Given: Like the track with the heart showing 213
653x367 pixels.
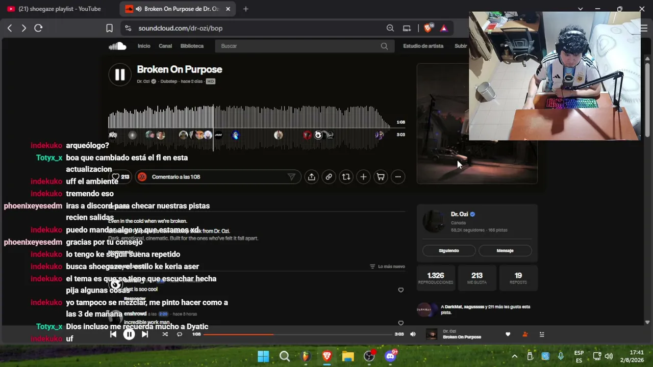Looking at the screenshot, I should tap(120, 177).
